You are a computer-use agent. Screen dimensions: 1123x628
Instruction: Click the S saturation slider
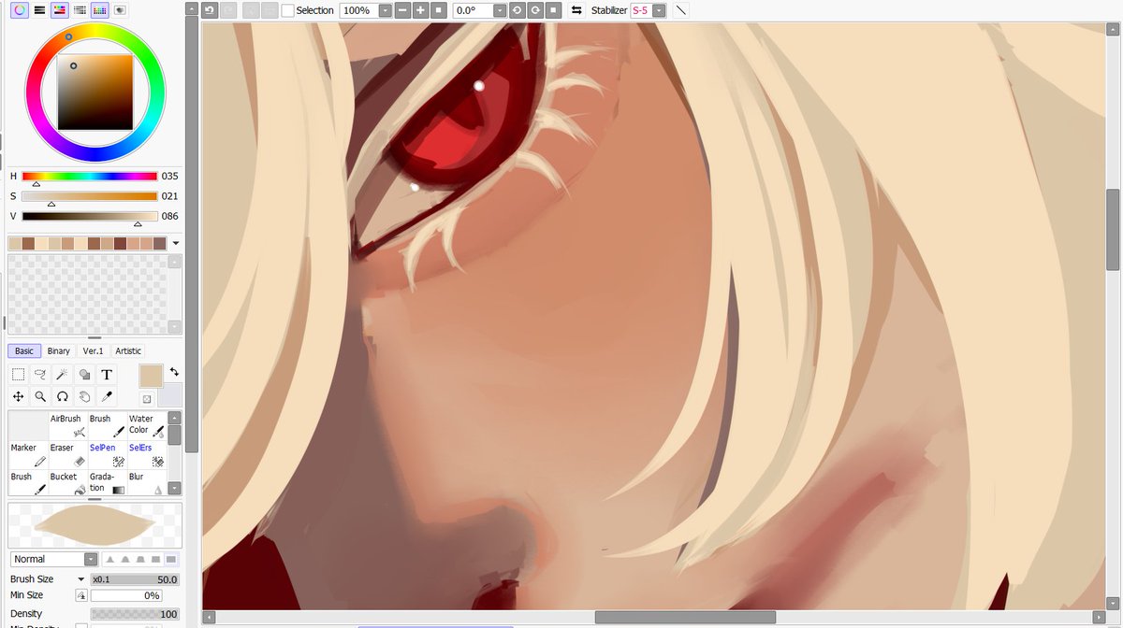click(90, 196)
